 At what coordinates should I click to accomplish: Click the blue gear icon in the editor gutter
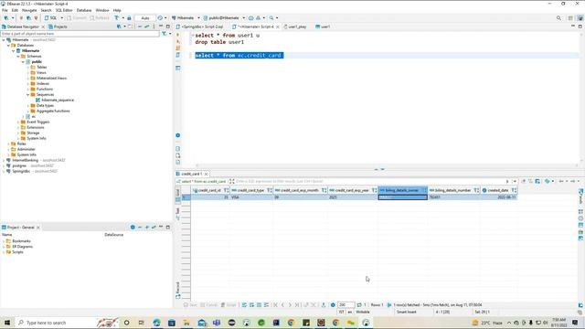click(x=178, y=135)
